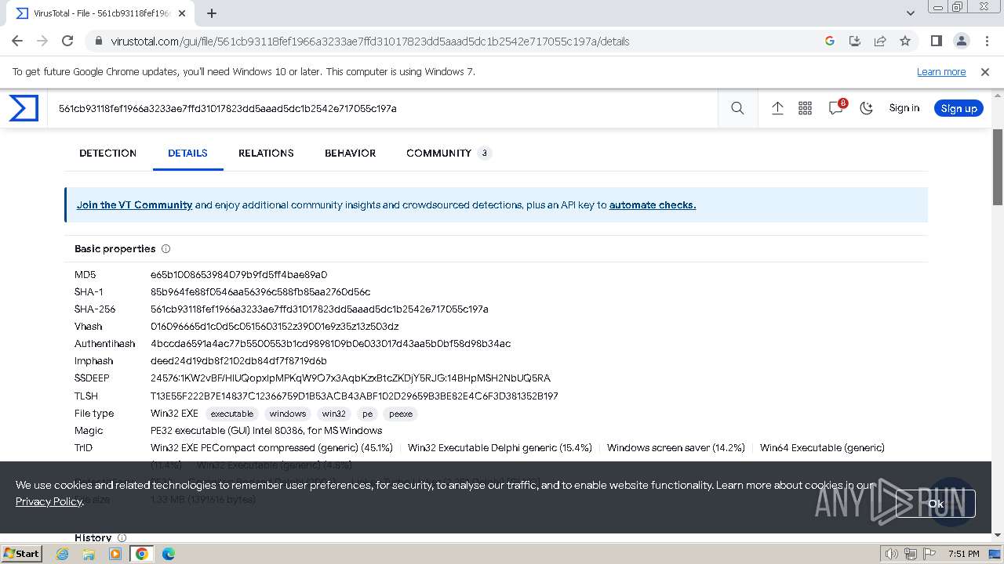Click the MD5 hash value
The width and height of the screenshot is (1004, 564).
[238, 275]
